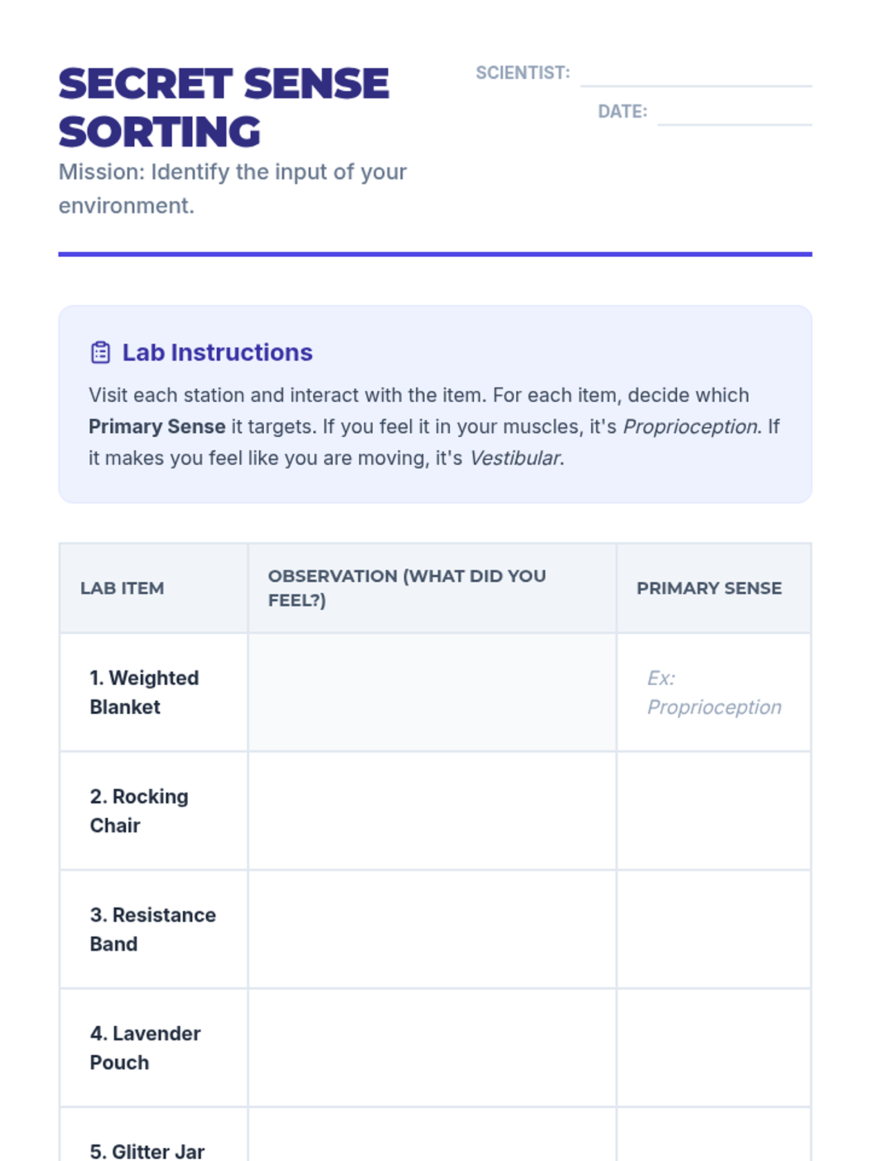Screen dimensions: 870x1161
Task: Click the italic word Vestibular in instructions
Action: coord(515,459)
